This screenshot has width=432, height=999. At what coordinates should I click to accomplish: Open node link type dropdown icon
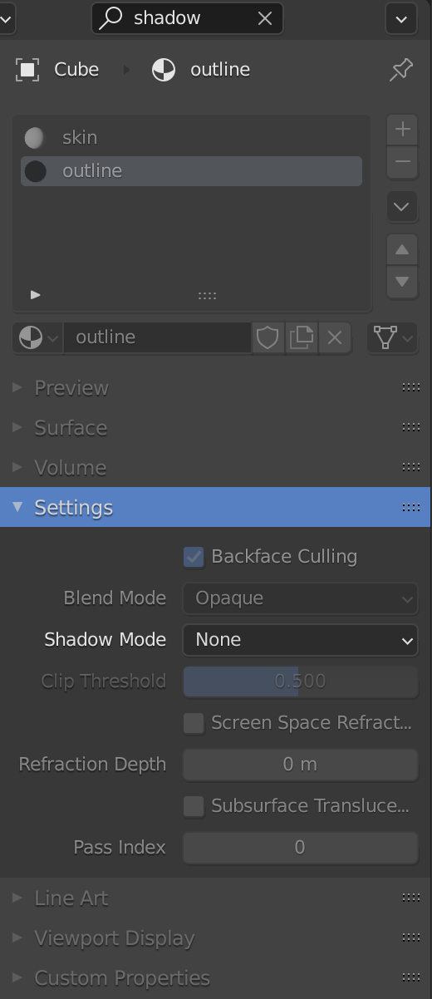[392, 337]
